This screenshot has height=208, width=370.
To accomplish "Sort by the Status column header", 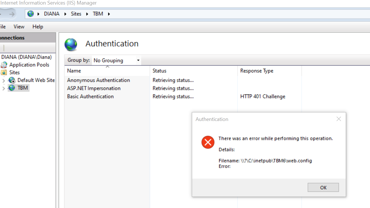I will tap(194, 71).
